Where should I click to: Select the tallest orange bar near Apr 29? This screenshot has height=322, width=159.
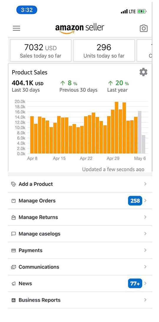[117, 128]
